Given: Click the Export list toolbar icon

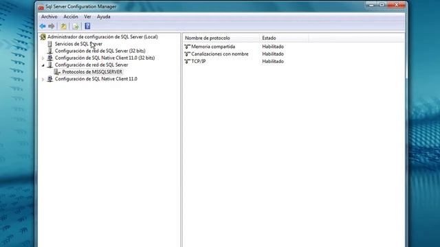Looking at the screenshot, I should 76,26.
